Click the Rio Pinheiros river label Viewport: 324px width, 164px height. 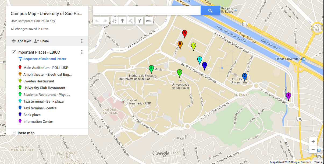(271, 44)
